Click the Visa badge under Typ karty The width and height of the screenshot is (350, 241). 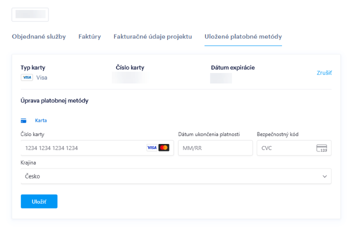tap(27, 77)
